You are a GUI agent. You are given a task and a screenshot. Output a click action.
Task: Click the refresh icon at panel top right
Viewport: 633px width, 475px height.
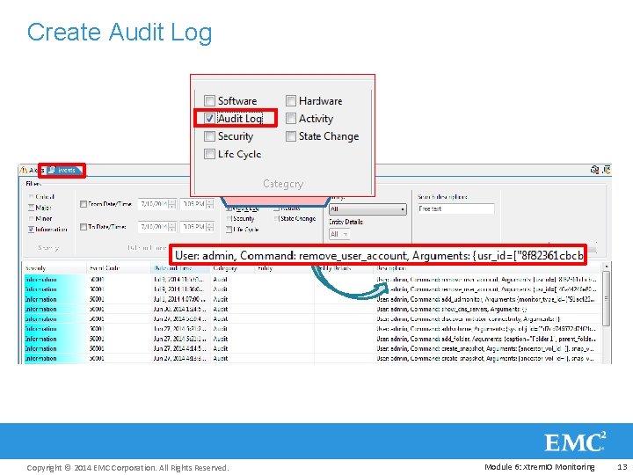pos(594,170)
